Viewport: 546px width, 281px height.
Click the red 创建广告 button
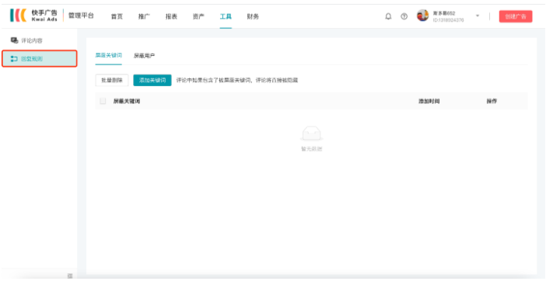[x=516, y=16]
